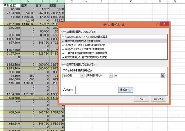Click cell containing 670,000
The height and width of the screenshot is (131, 185).
12,79
